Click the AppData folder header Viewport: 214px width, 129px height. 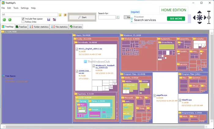coord(95,94)
